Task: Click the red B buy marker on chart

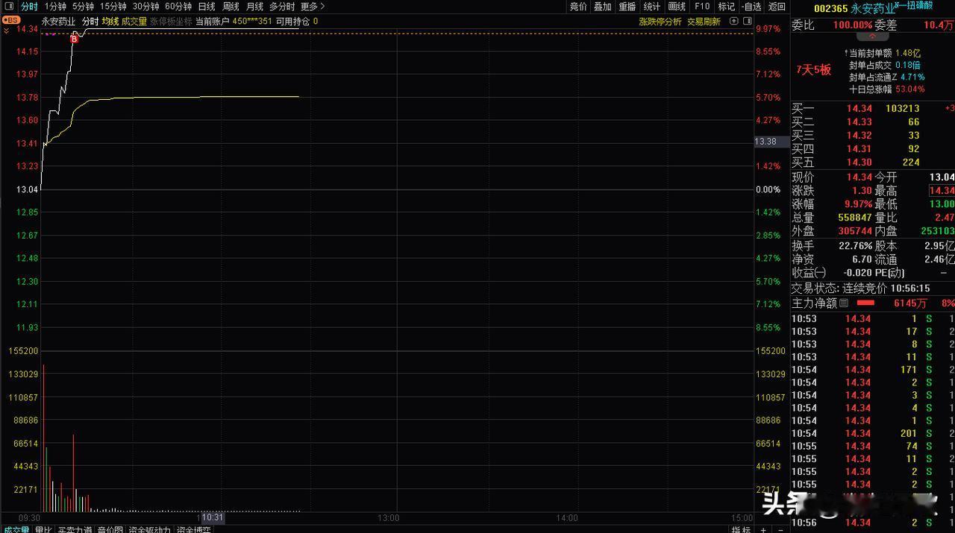Action: click(74, 38)
